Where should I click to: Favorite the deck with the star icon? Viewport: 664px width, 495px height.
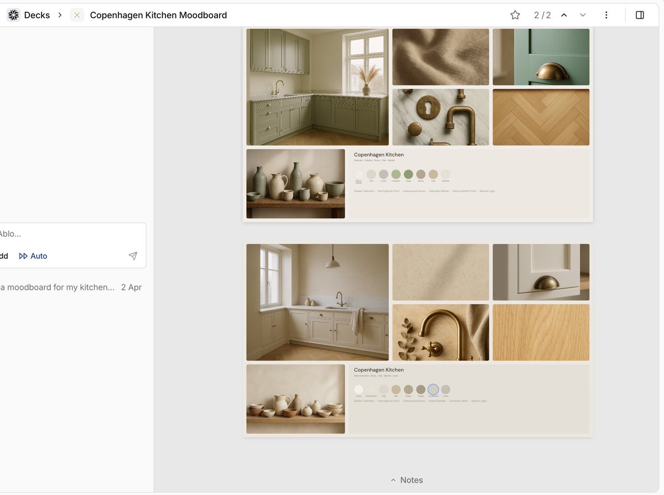point(515,15)
